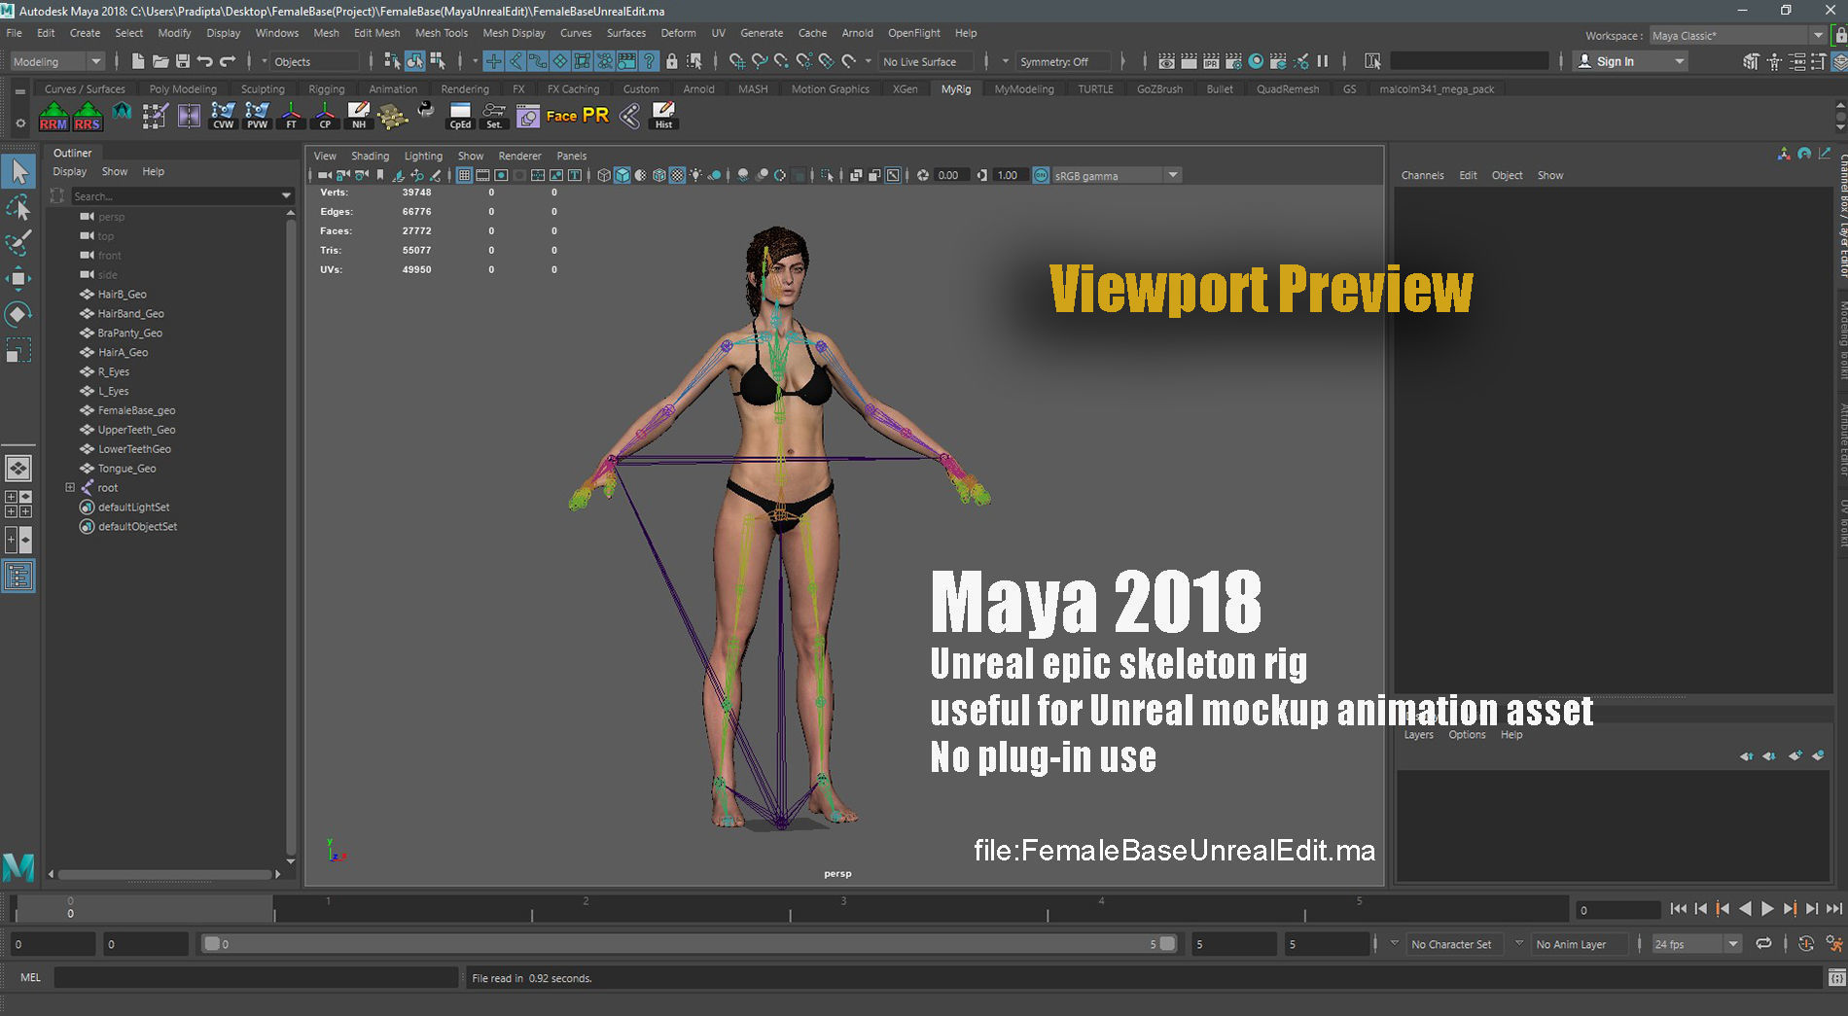
Task: Open the 24 fps frame rate dropdown
Action: click(x=1696, y=944)
